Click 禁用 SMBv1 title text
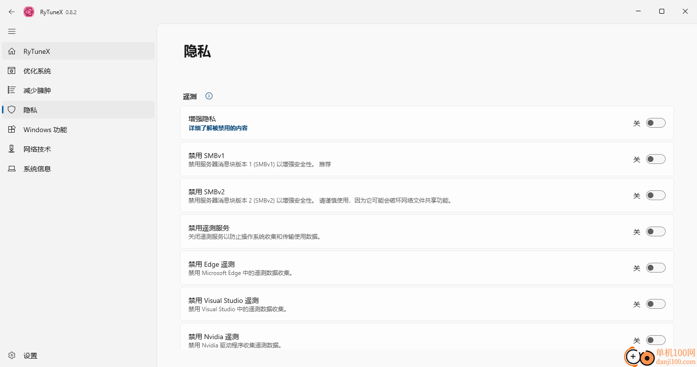This screenshot has width=697, height=367. click(x=207, y=156)
